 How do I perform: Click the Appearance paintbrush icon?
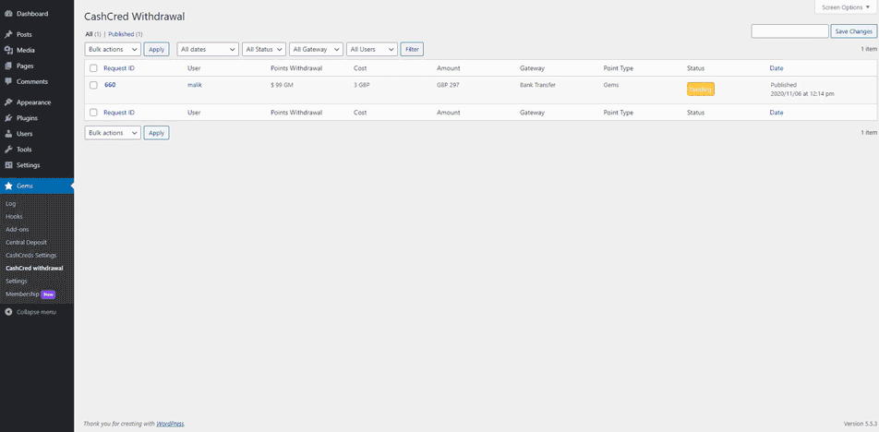tap(8, 102)
